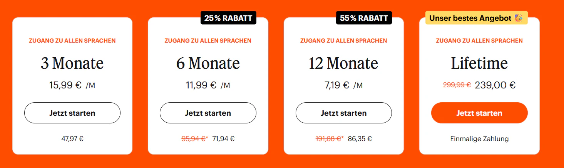This screenshot has width=564, height=168.
Task: Select the 6 Monate heading
Action: tap(208, 63)
